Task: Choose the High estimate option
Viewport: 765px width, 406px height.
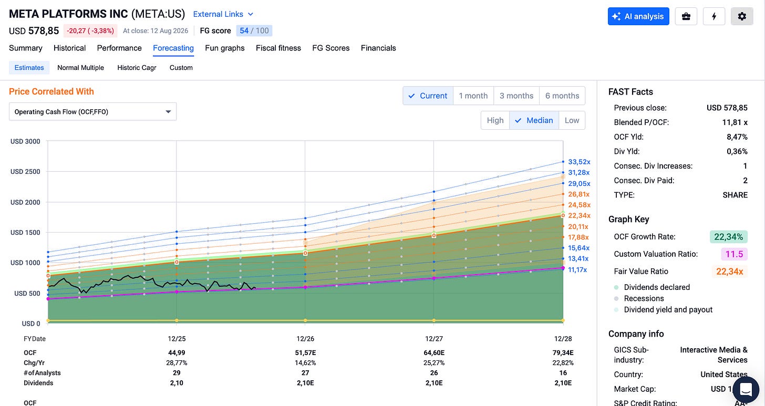Action: (x=495, y=120)
